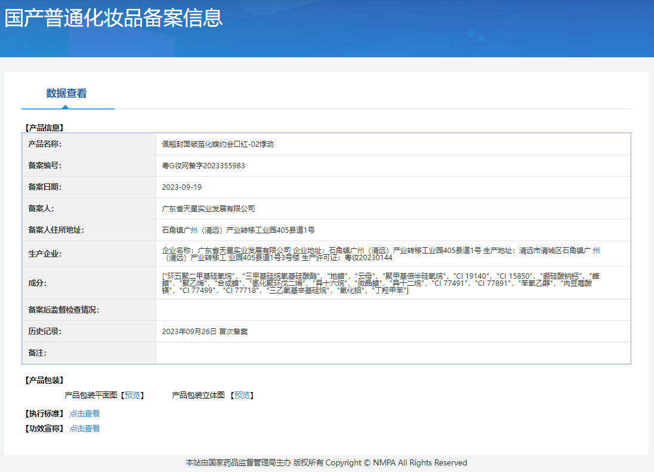This screenshot has width=654, height=472.
Task: Click the 产品包装立体图 label
Action: point(198,395)
